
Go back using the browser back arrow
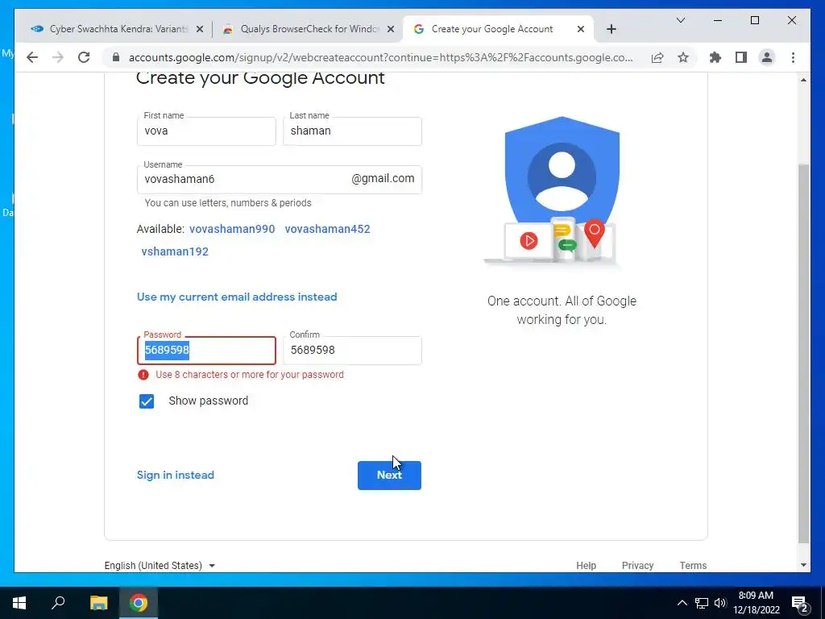click(32, 57)
